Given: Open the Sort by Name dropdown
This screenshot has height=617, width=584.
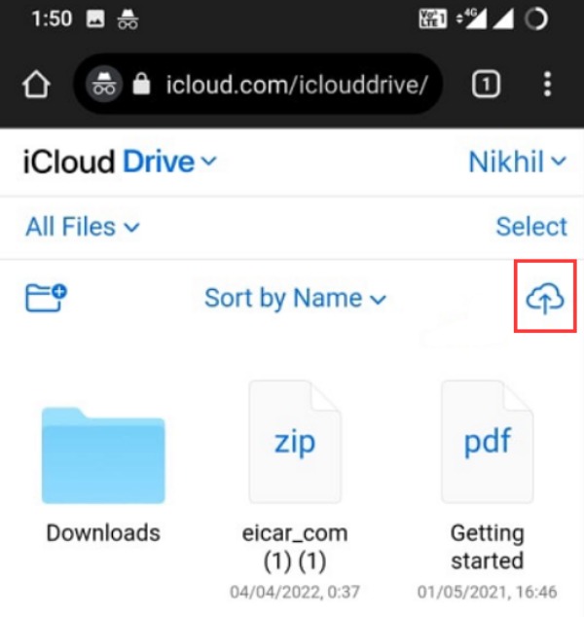Looking at the screenshot, I should click(296, 298).
